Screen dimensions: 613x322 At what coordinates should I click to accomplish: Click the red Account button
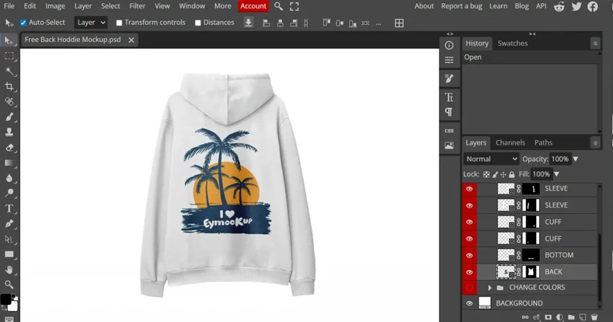click(253, 6)
